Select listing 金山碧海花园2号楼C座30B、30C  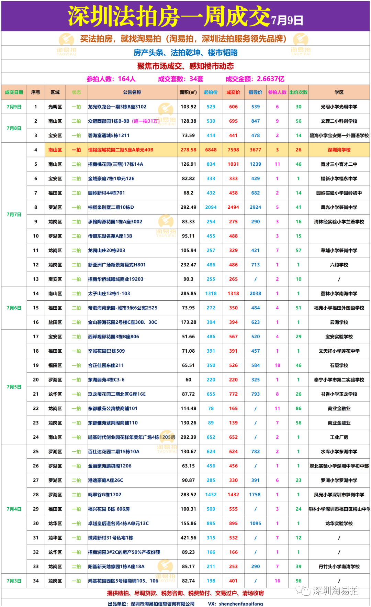pyautogui.click(x=123, y=322)
